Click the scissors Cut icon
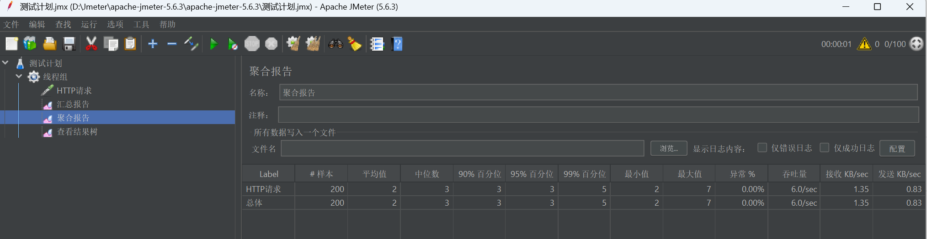Viewport: 927px width, 239px height. tap(91, 44)
